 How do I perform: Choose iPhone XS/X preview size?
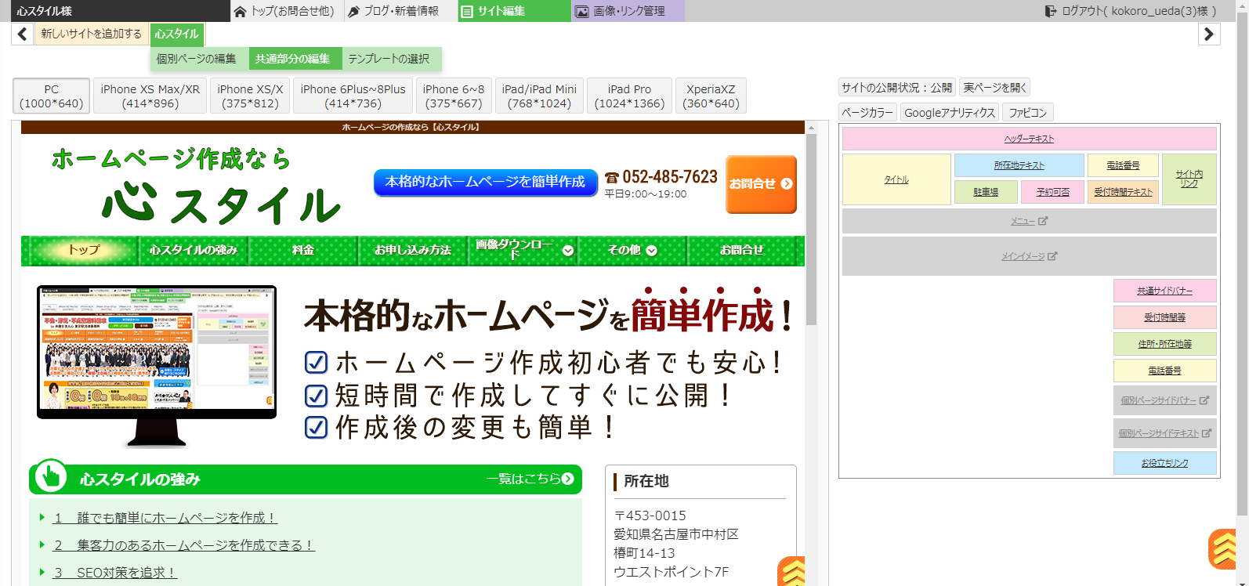(x=250, y=96)
